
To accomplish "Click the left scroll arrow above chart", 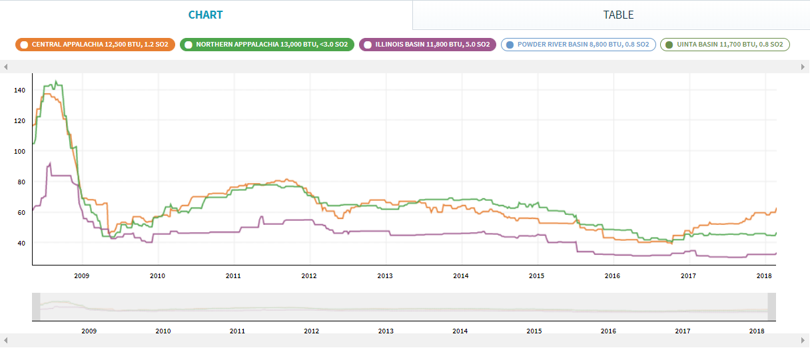I will [6, 67].
